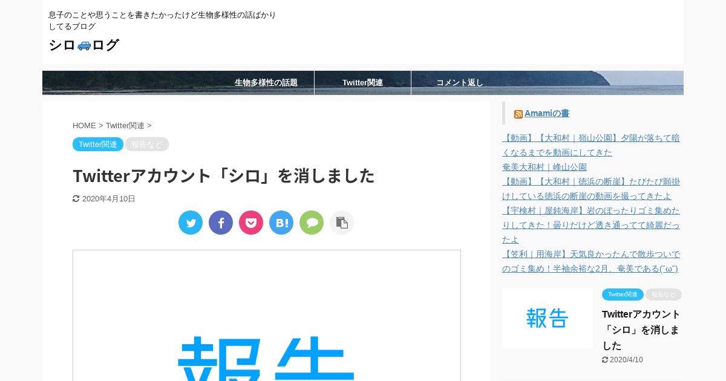Image resolution: width=726 pixels, height=381 pixels.
Task: Open 【宇検村｜屋鈍海岸】 trash cleanup link
Action: pyautogui.click(x=591, y=225)
